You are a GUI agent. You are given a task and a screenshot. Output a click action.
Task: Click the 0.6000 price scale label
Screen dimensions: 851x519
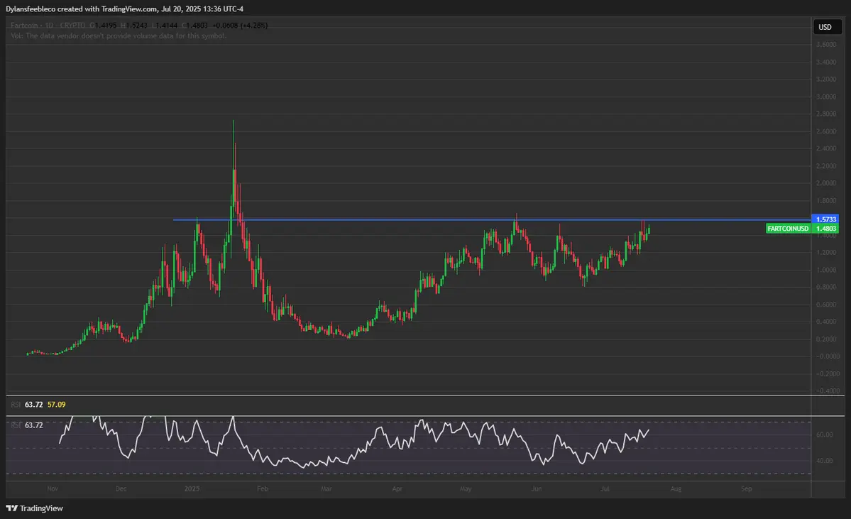click(826, 305)
